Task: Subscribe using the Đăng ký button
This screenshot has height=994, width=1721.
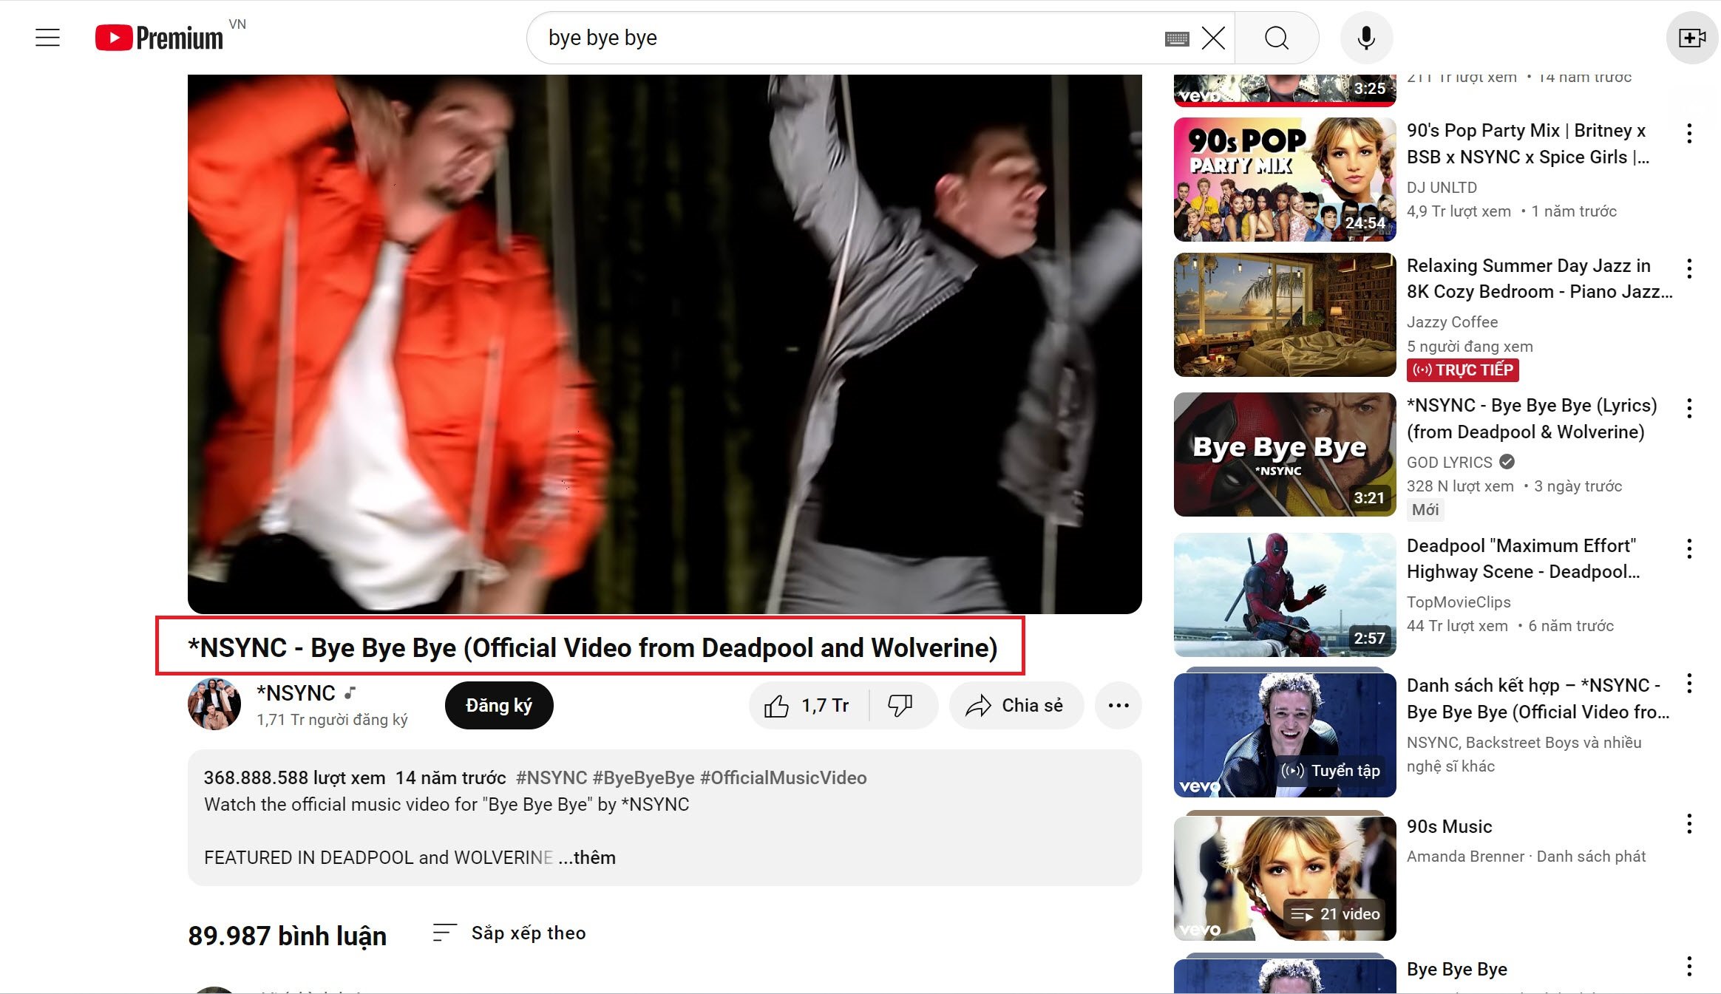Action: click(x=498, y=705)
